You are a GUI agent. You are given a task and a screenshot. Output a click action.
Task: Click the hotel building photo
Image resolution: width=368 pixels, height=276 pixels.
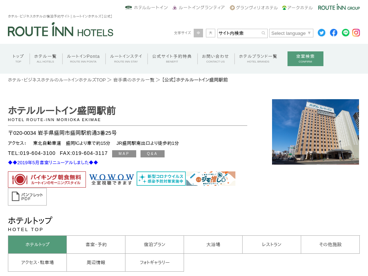coord(316,132)
